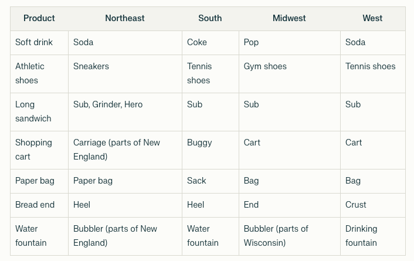Click the Bubbler (parts of Wisconsin) cell

[x=276, y=236]
